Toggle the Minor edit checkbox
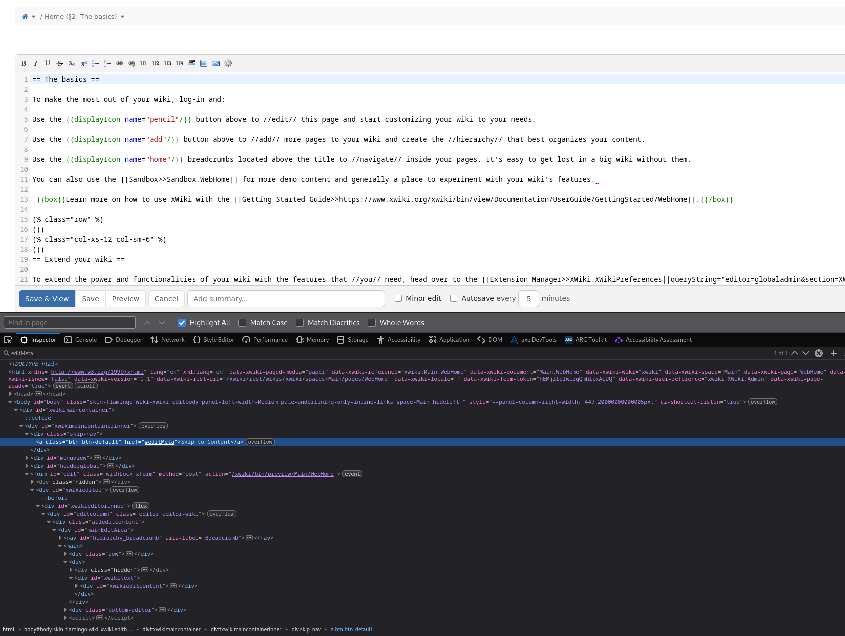Image resolution: width=845 pixels, height=636 pixels. point(398,298)
